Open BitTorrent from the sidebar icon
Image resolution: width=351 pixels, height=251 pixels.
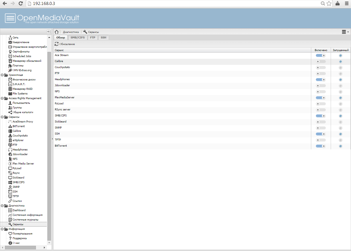point(10,126)
